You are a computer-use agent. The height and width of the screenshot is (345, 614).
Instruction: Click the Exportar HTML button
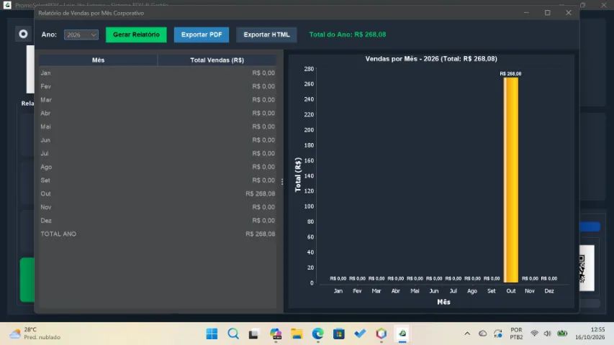pyautogui.click(x=266, y=34)
